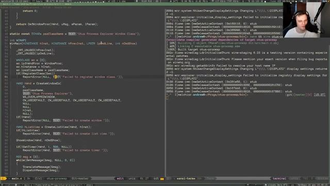Click 'terminal' mode label in right mode line

pyautogui.click(x=279, y=179)
